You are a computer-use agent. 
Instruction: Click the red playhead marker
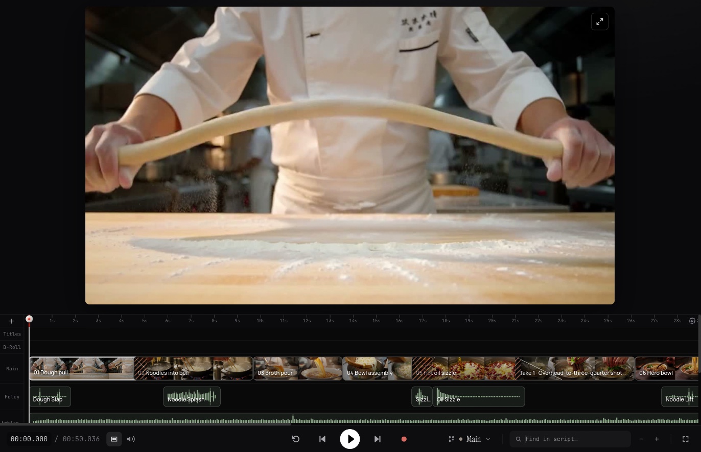(x=29, y=319)
